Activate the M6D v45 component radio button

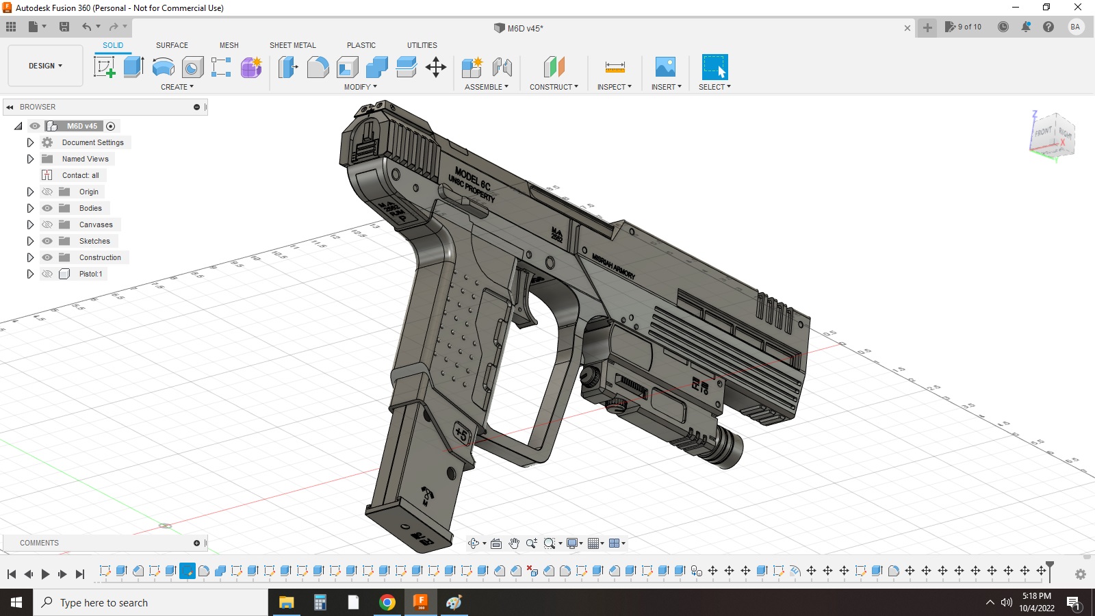[111, 126]
